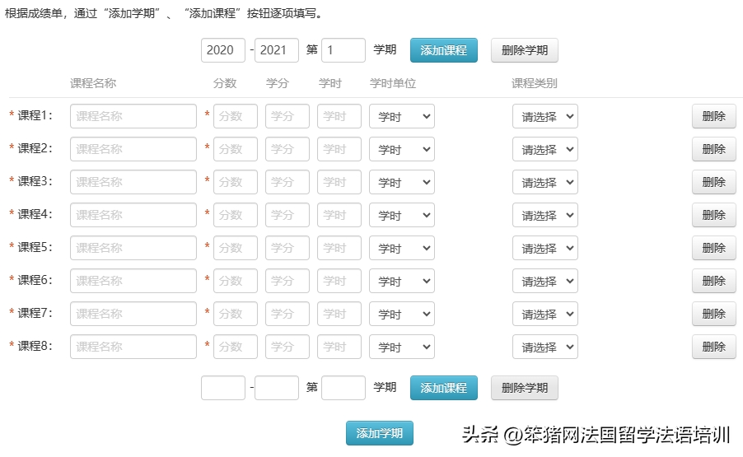Click the semester number field showing 1
743x457 pixels.
pyautogui.click(x=343, y=50)
